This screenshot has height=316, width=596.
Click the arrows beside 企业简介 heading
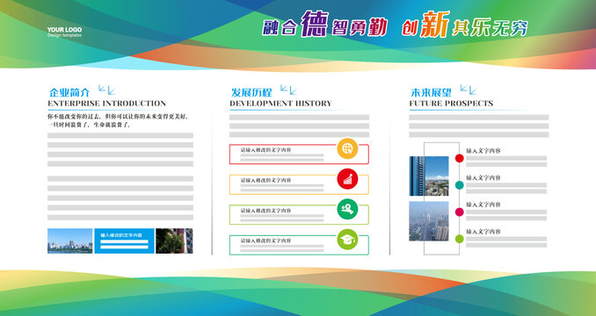(106, 90)
